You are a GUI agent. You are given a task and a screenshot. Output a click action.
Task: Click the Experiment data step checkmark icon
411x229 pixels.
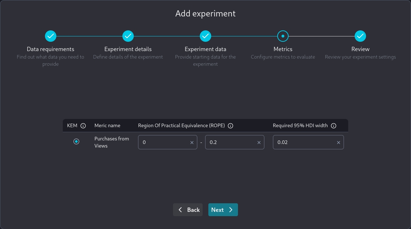click(205, 36)
